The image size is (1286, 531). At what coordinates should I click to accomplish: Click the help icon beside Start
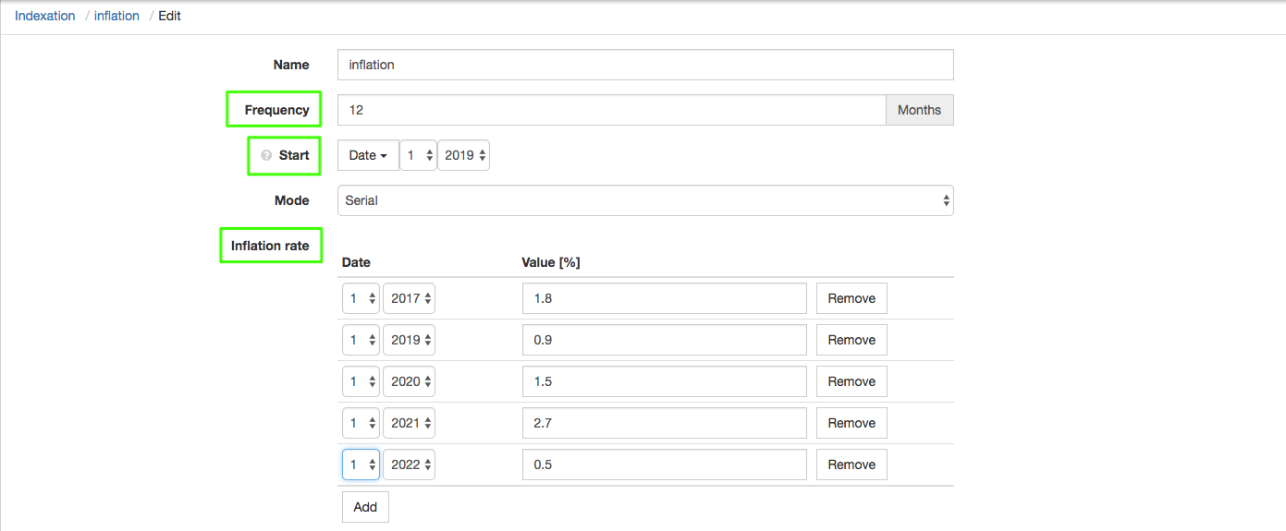click(x=266, y=155)
